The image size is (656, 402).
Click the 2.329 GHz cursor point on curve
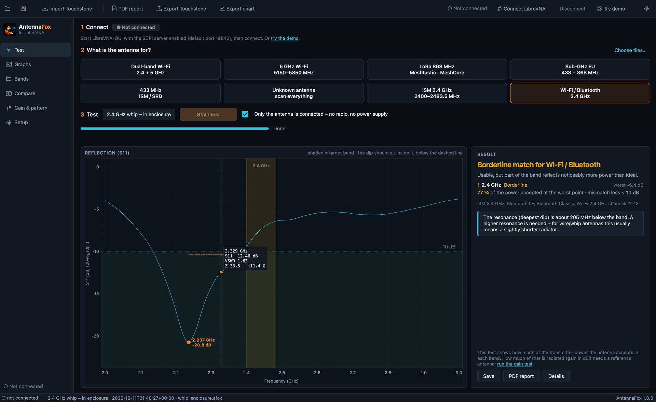221,272
